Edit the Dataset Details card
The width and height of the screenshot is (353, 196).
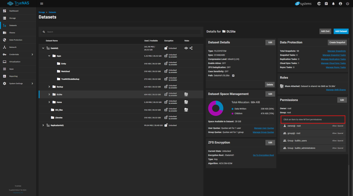click(270, 42)
